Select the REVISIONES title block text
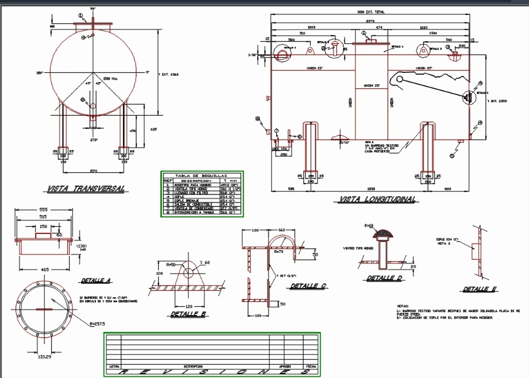 [x=214, y=371]
